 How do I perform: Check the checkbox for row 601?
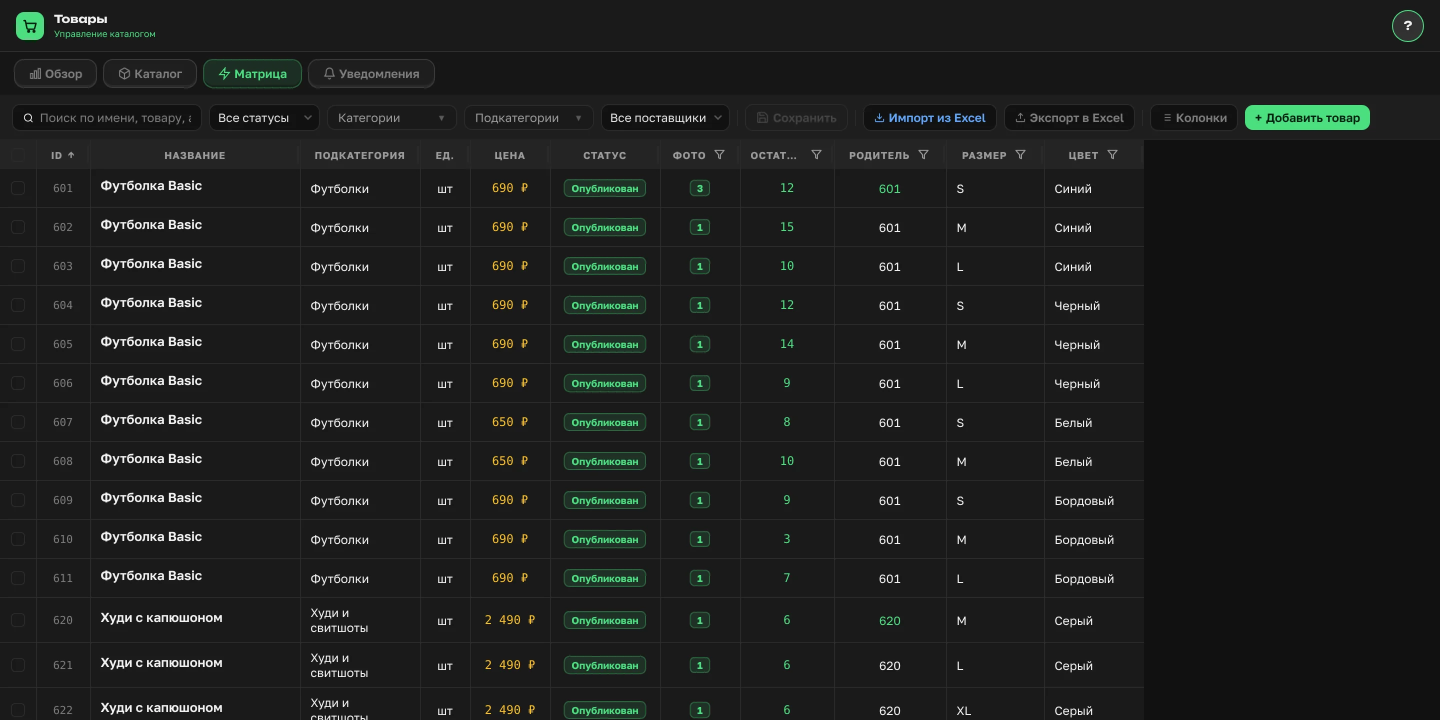coord(18,188)
